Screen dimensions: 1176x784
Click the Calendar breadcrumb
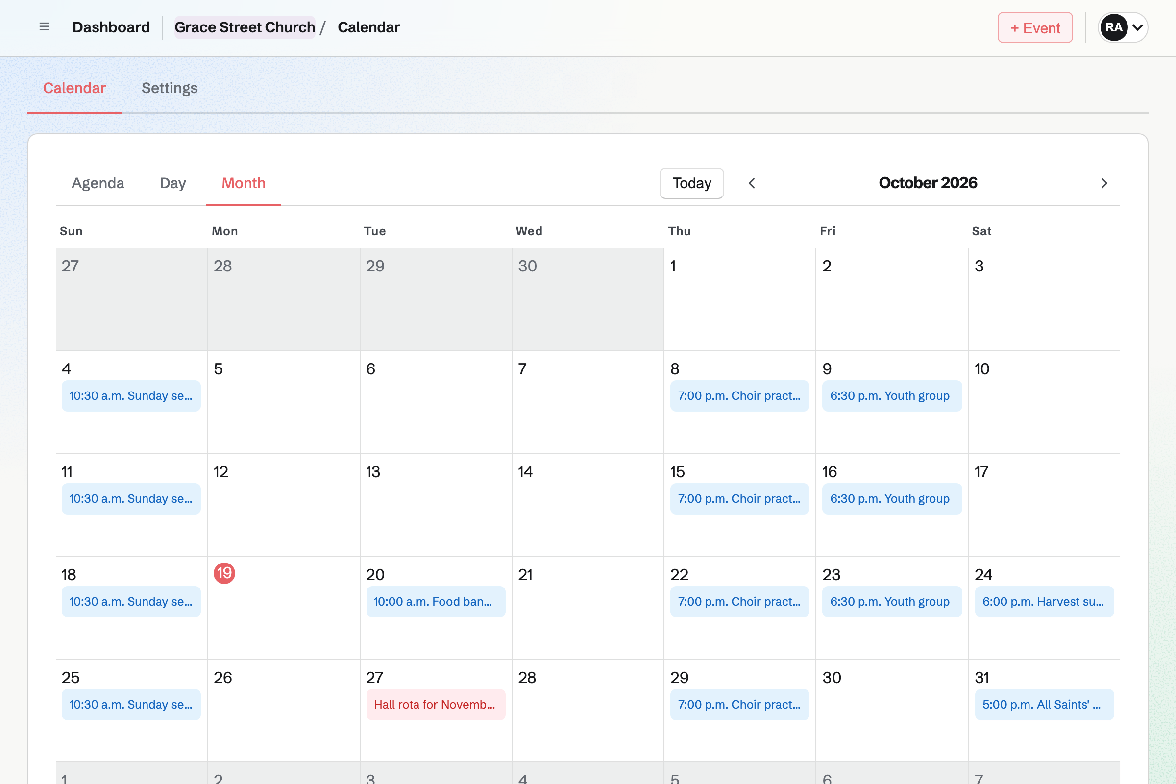[368, 27]
